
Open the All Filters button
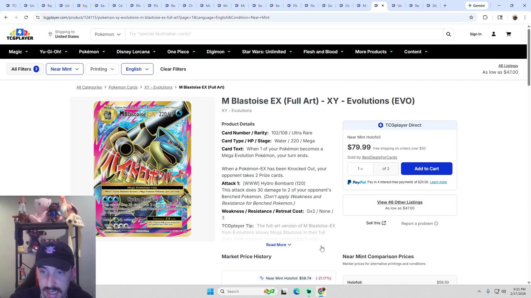point(25,69)
